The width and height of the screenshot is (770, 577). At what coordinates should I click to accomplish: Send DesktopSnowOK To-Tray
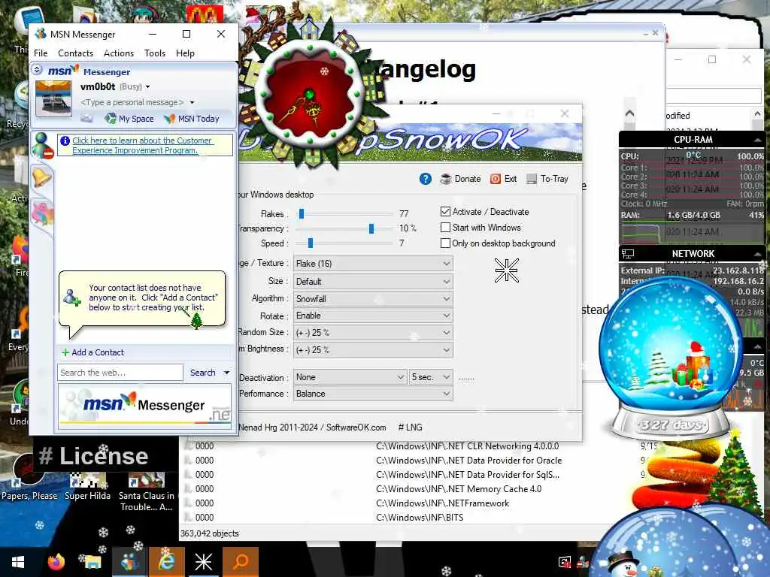pyautogui.click(x=547, y=179)
